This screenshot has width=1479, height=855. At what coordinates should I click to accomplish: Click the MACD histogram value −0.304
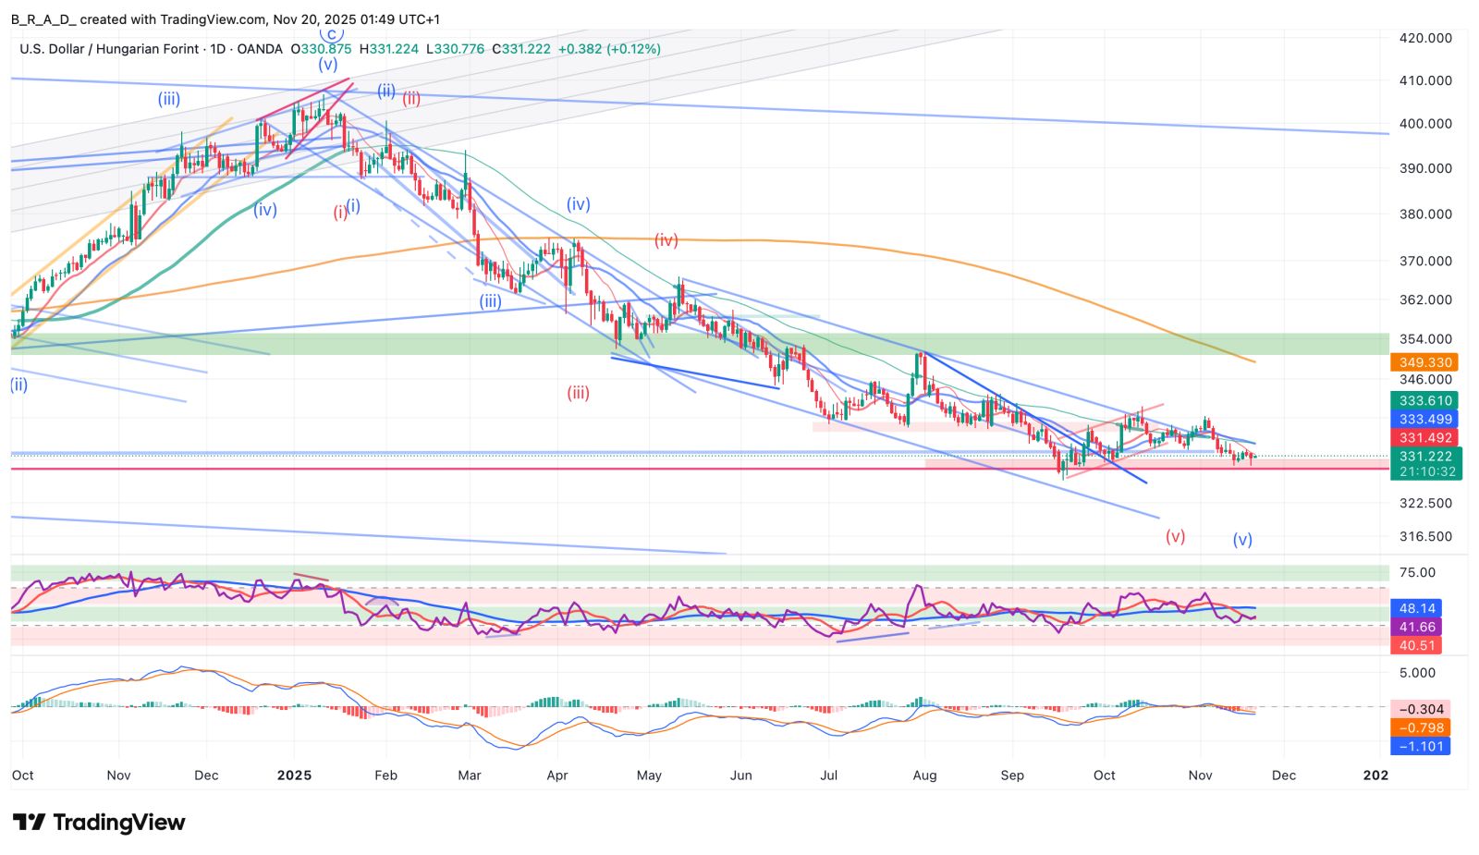point(1421,709)
